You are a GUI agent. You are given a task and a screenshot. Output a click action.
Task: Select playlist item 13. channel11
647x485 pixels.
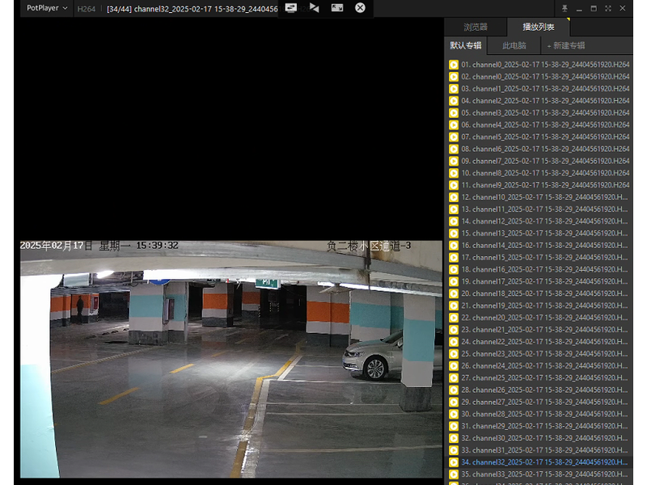coord(539,209)
